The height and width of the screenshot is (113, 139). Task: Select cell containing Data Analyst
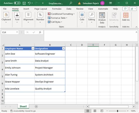50,61
